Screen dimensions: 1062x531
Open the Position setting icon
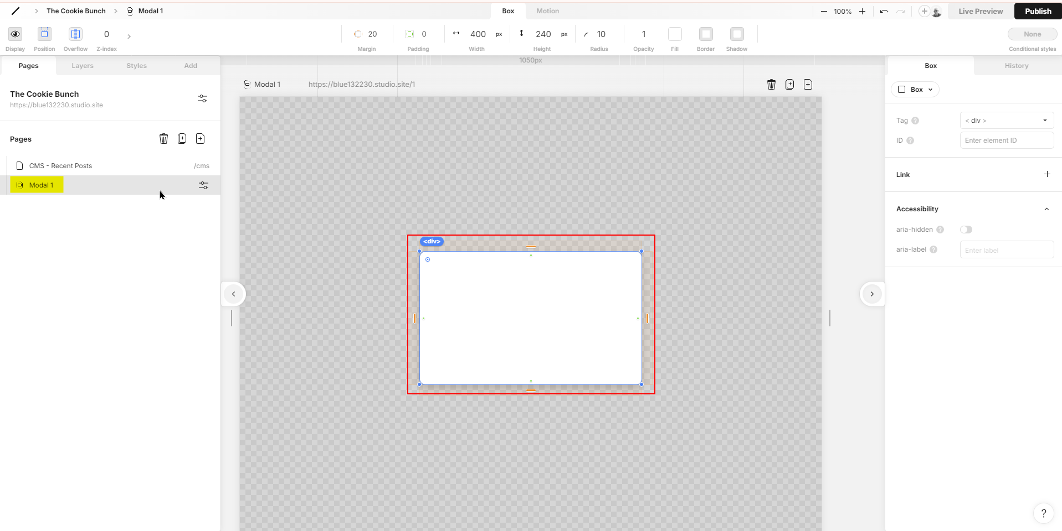click(44, 34)
